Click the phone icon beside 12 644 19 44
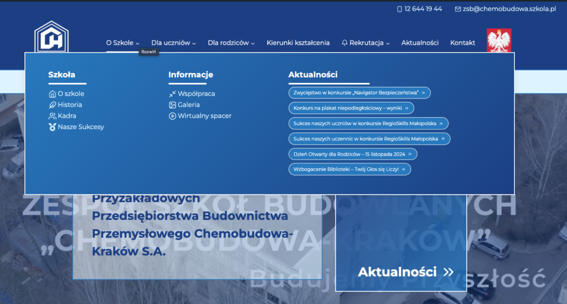The image size is (567, 304). 400,9
